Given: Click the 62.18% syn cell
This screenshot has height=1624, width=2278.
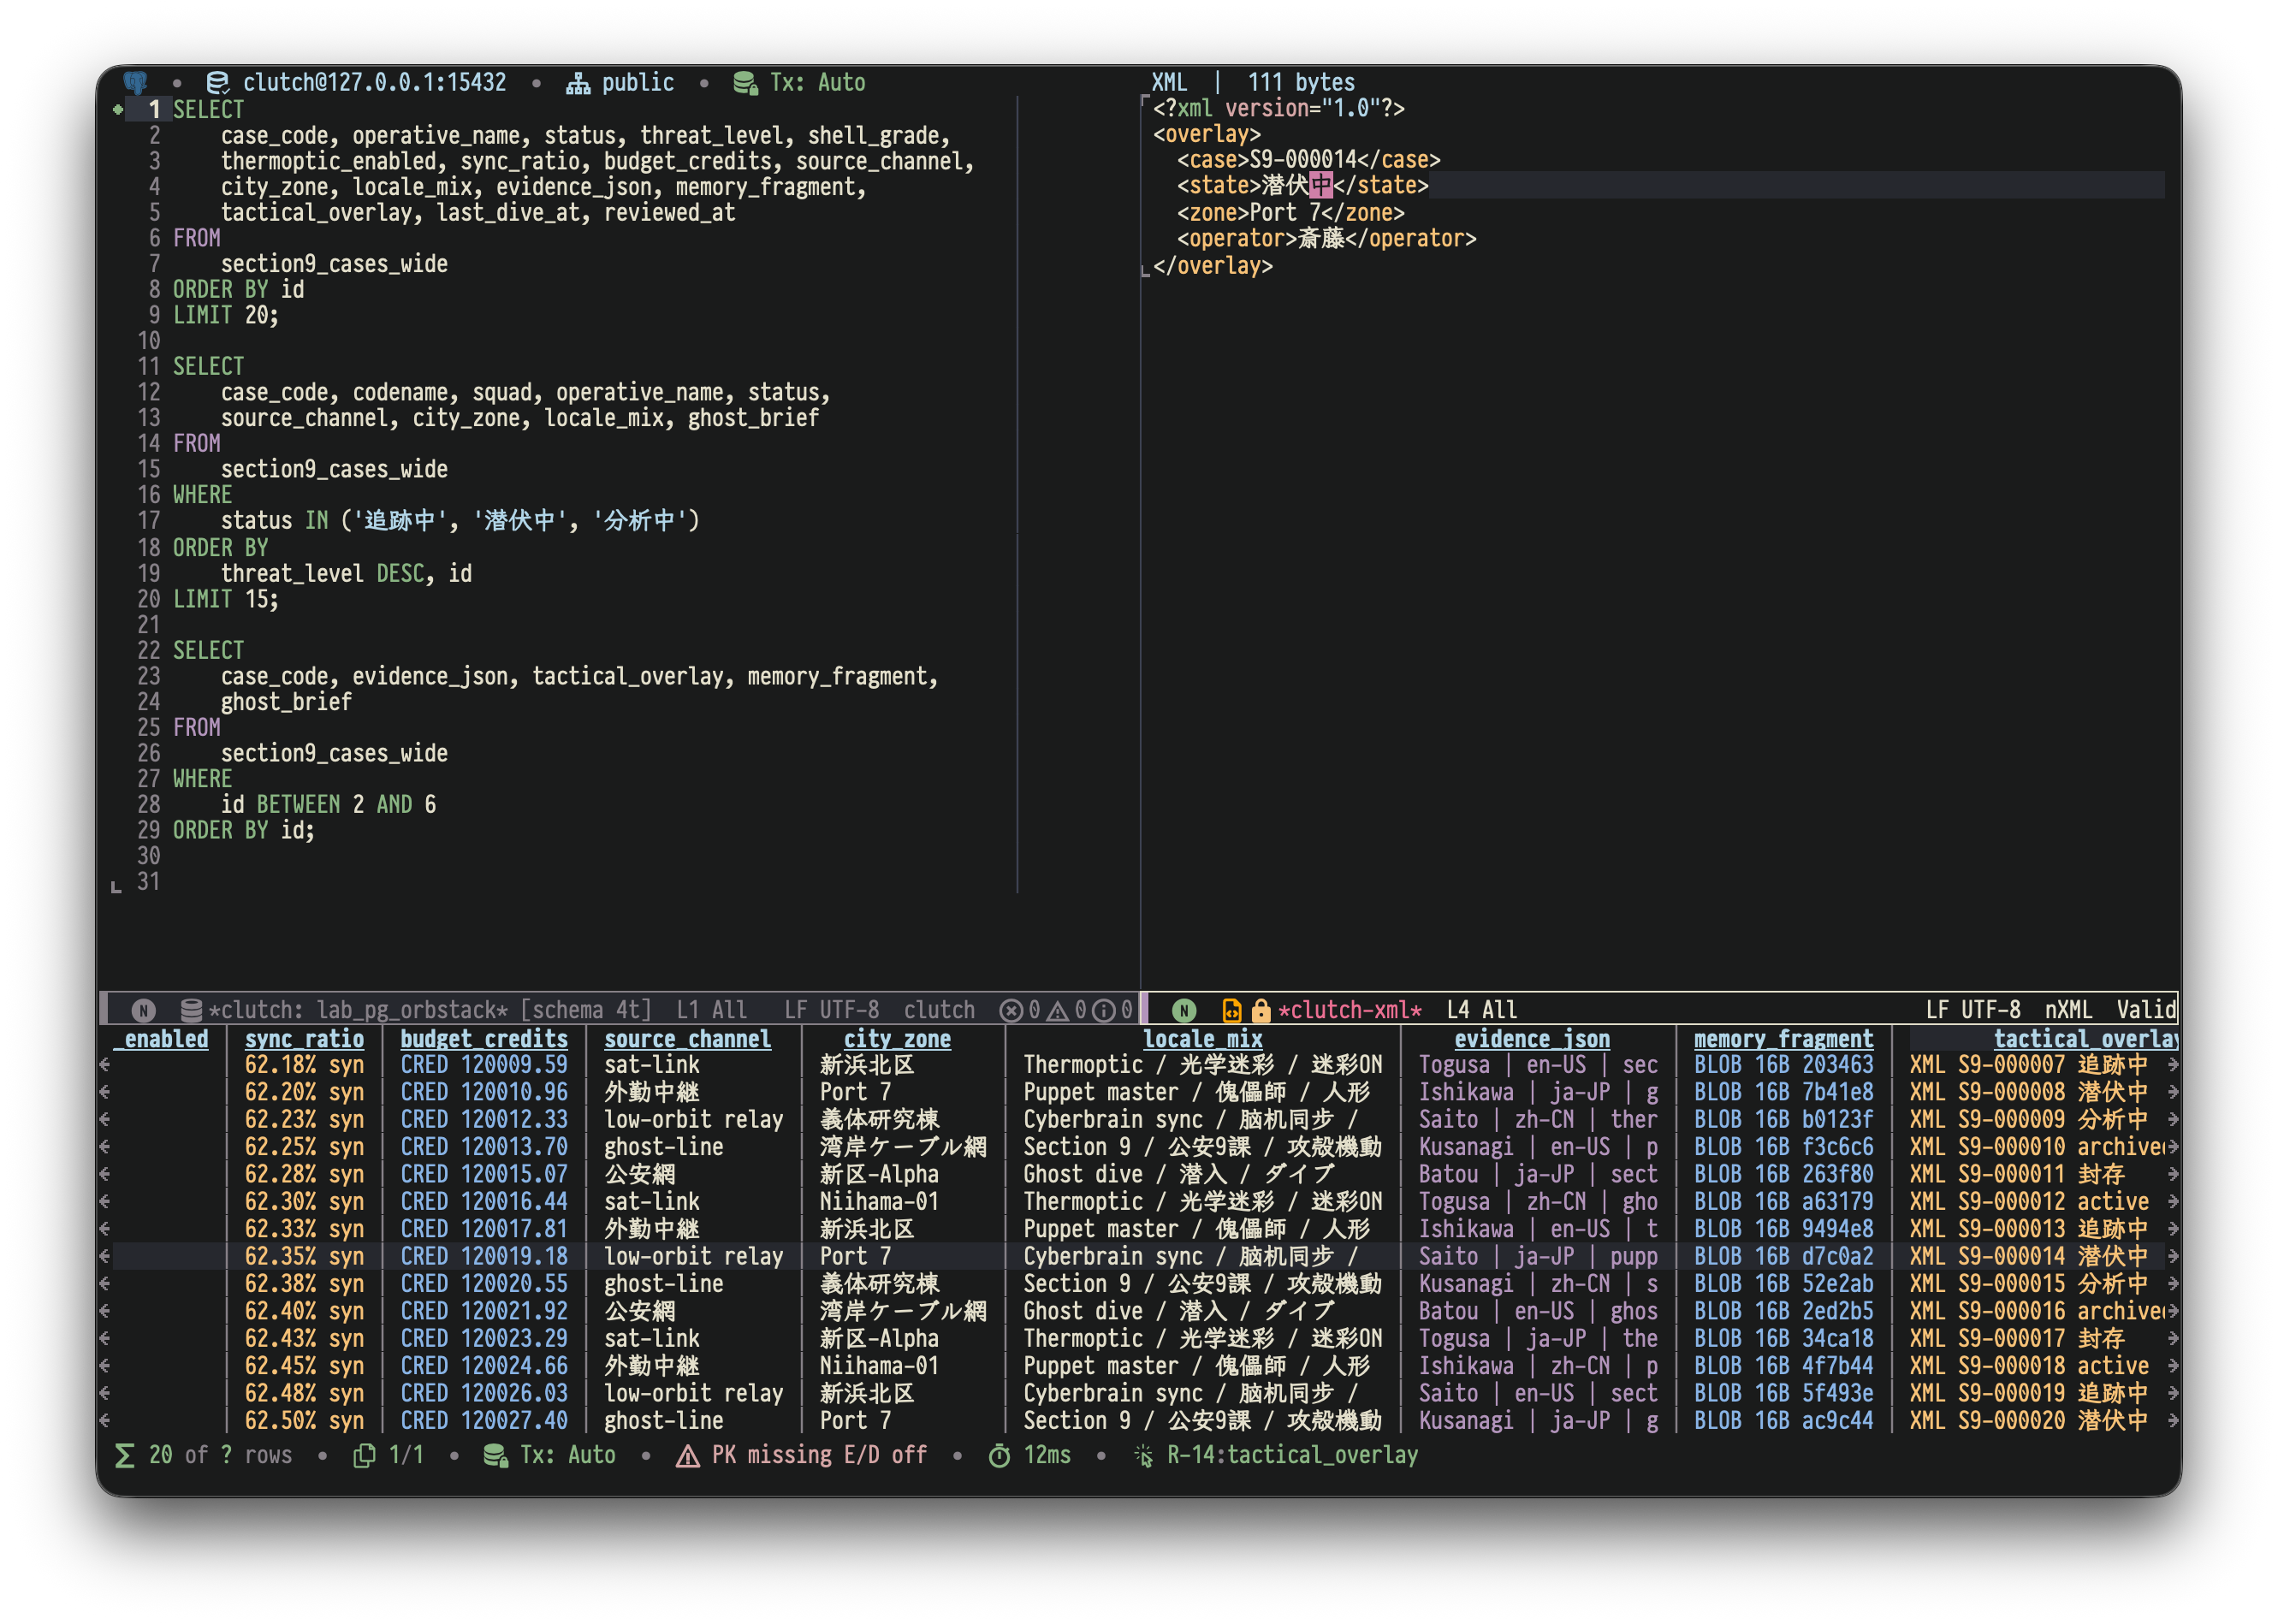Looking at the screenshot, I should (x=305, y=1065).
